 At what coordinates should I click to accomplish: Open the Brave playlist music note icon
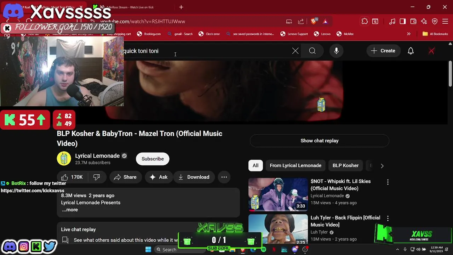(x=392, y=22)
